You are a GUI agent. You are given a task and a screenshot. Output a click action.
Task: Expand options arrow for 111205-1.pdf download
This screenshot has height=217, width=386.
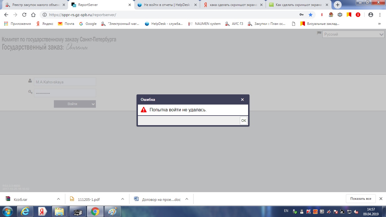pyautogui.click(x=123, y=199)
